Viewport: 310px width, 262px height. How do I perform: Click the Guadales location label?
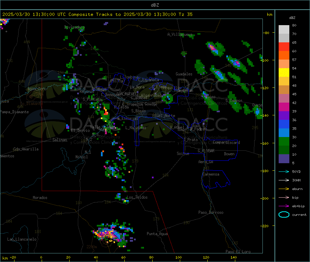click(x=184, y=74)
